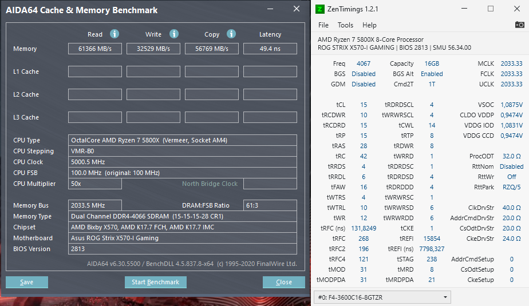Click the tRC value 42
The width and height of the screenshot is (529, 306).
[x=364, y=156]
